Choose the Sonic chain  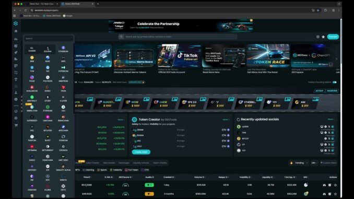tap(48, 89)
